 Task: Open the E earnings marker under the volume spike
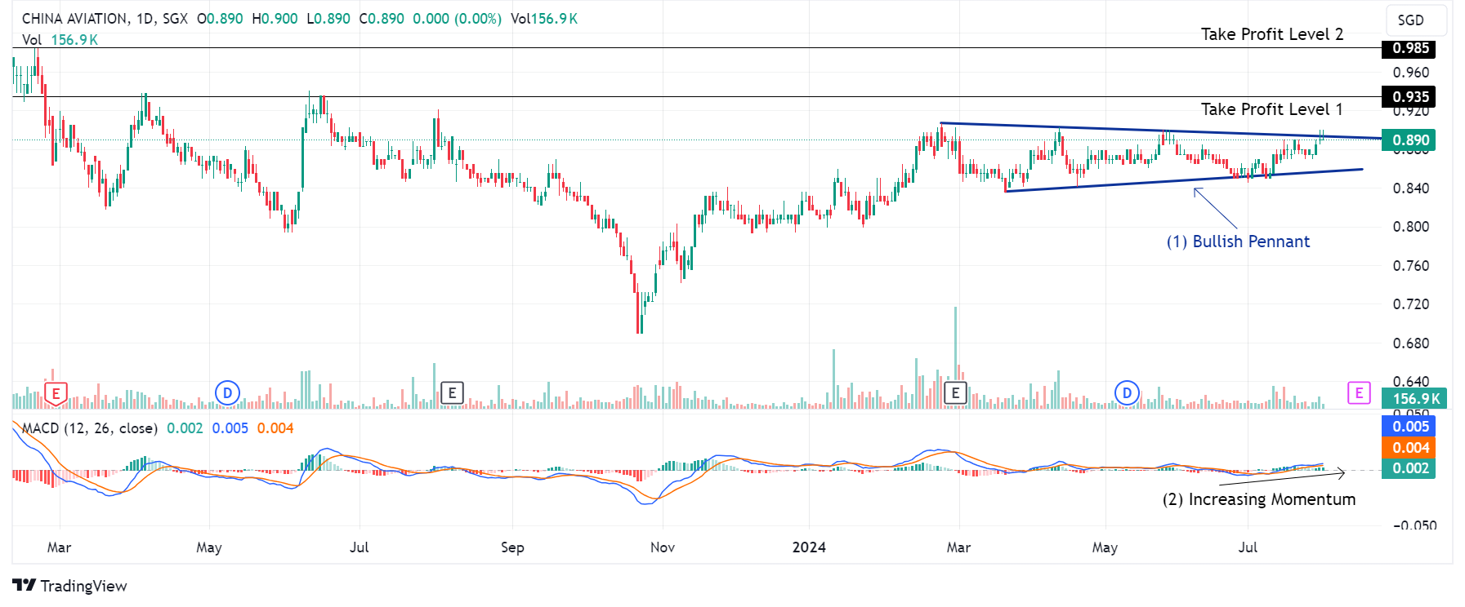[x=955, y=393]
